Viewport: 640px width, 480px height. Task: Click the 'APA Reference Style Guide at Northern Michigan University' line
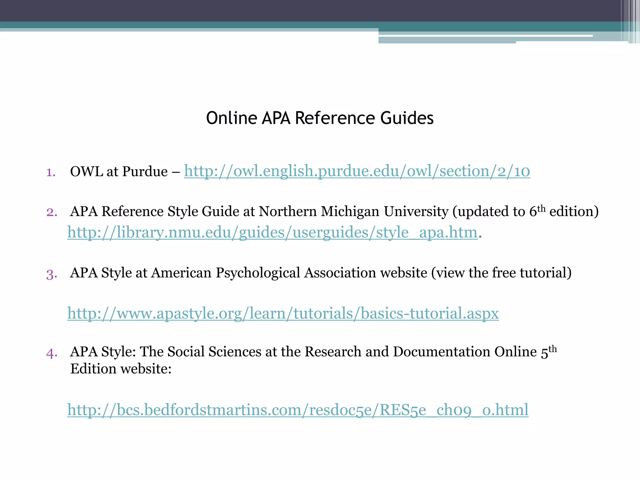point(334,211)
